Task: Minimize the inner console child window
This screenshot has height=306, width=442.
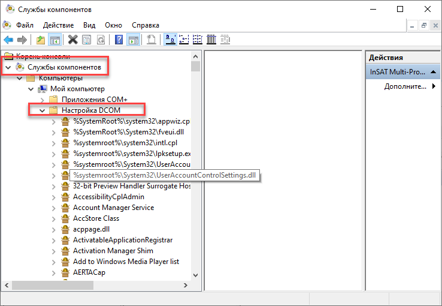Action: (412, 26)
